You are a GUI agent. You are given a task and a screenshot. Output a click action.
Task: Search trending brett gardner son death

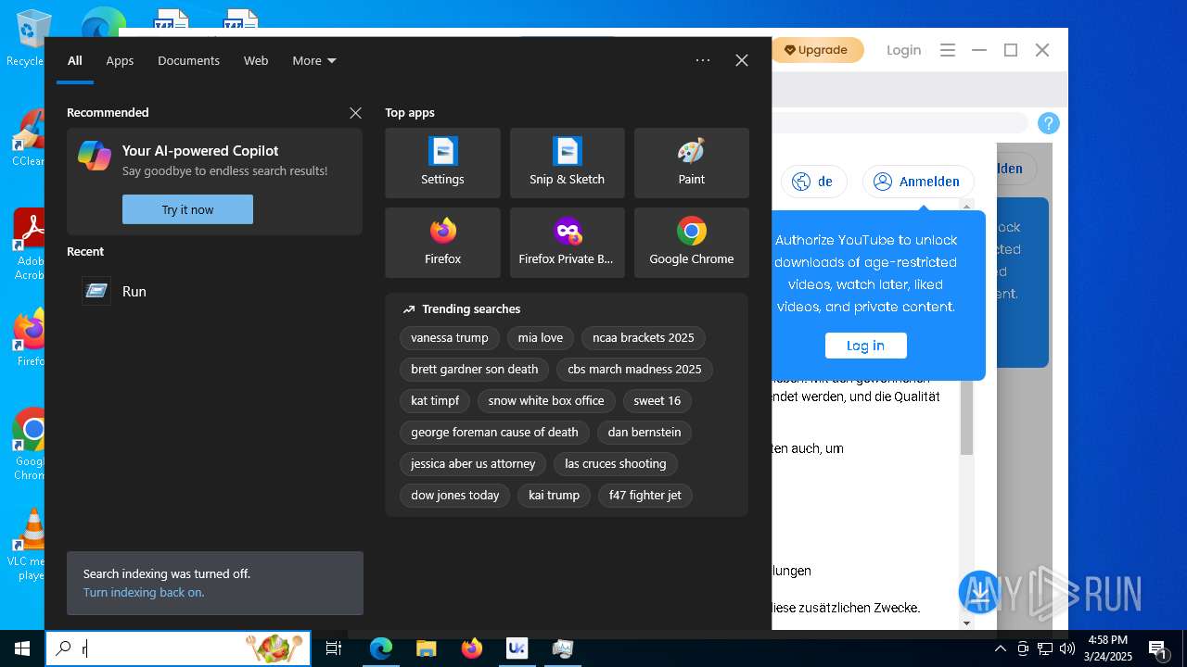click(475, 370)
